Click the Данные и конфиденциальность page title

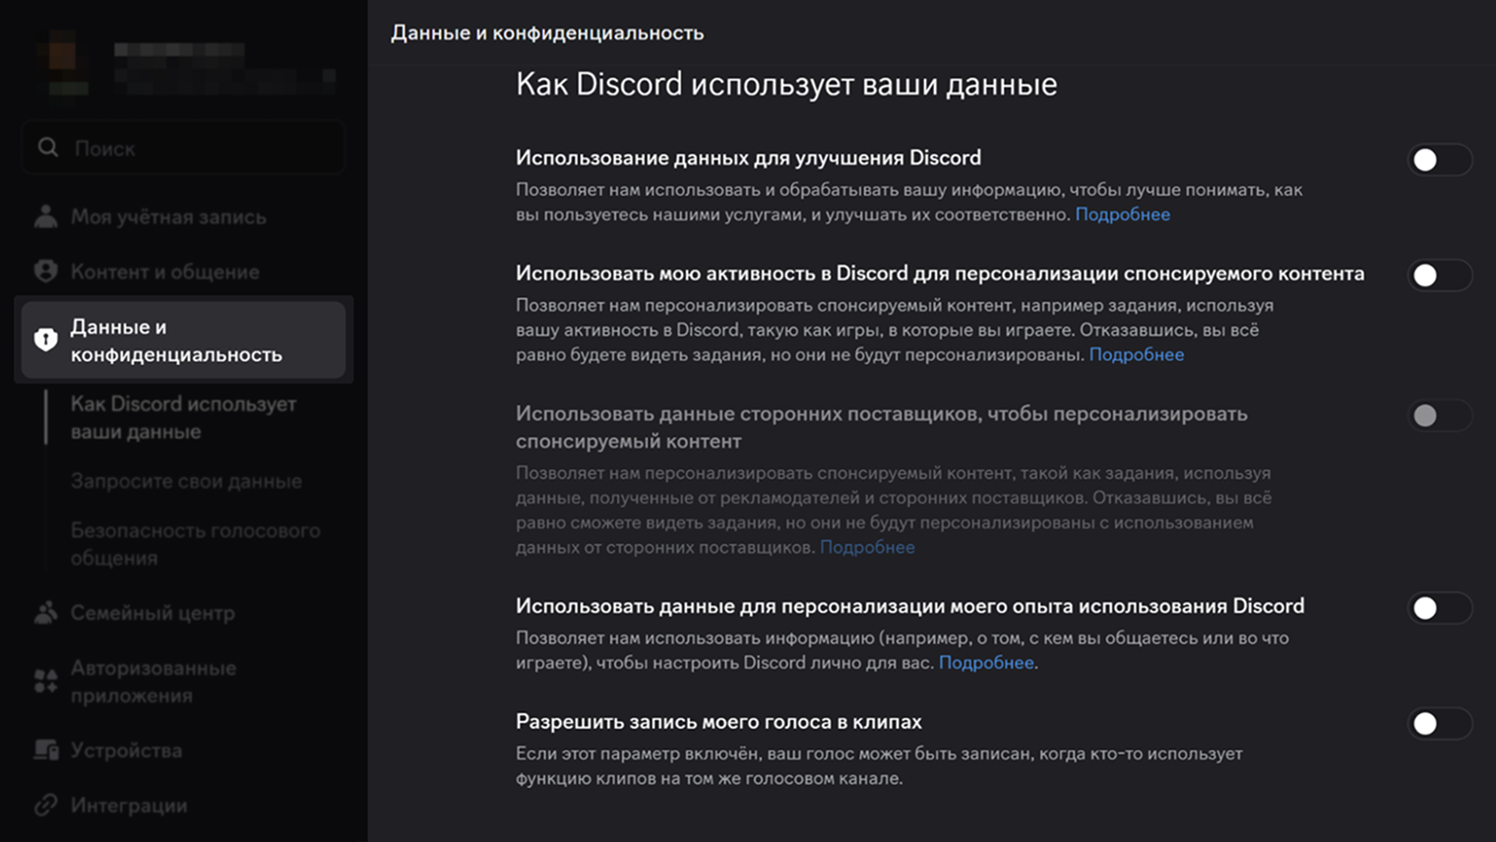click(x=547, y=32)
